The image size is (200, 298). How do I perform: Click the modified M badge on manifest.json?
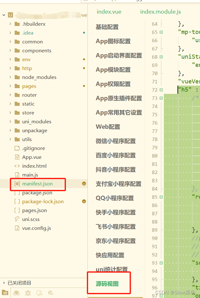click(x=84, y=184)
